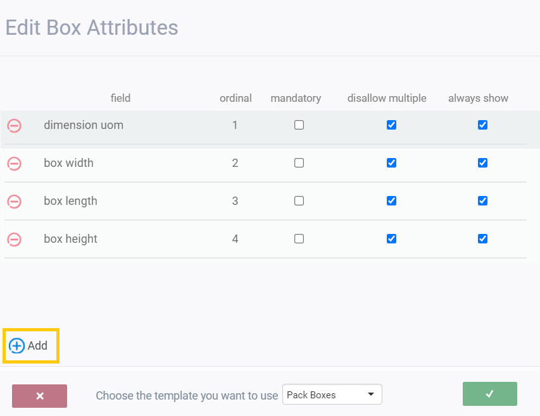Select the box height field name
Viewport: 540px width, 416px height.
(x=70, y=239)
